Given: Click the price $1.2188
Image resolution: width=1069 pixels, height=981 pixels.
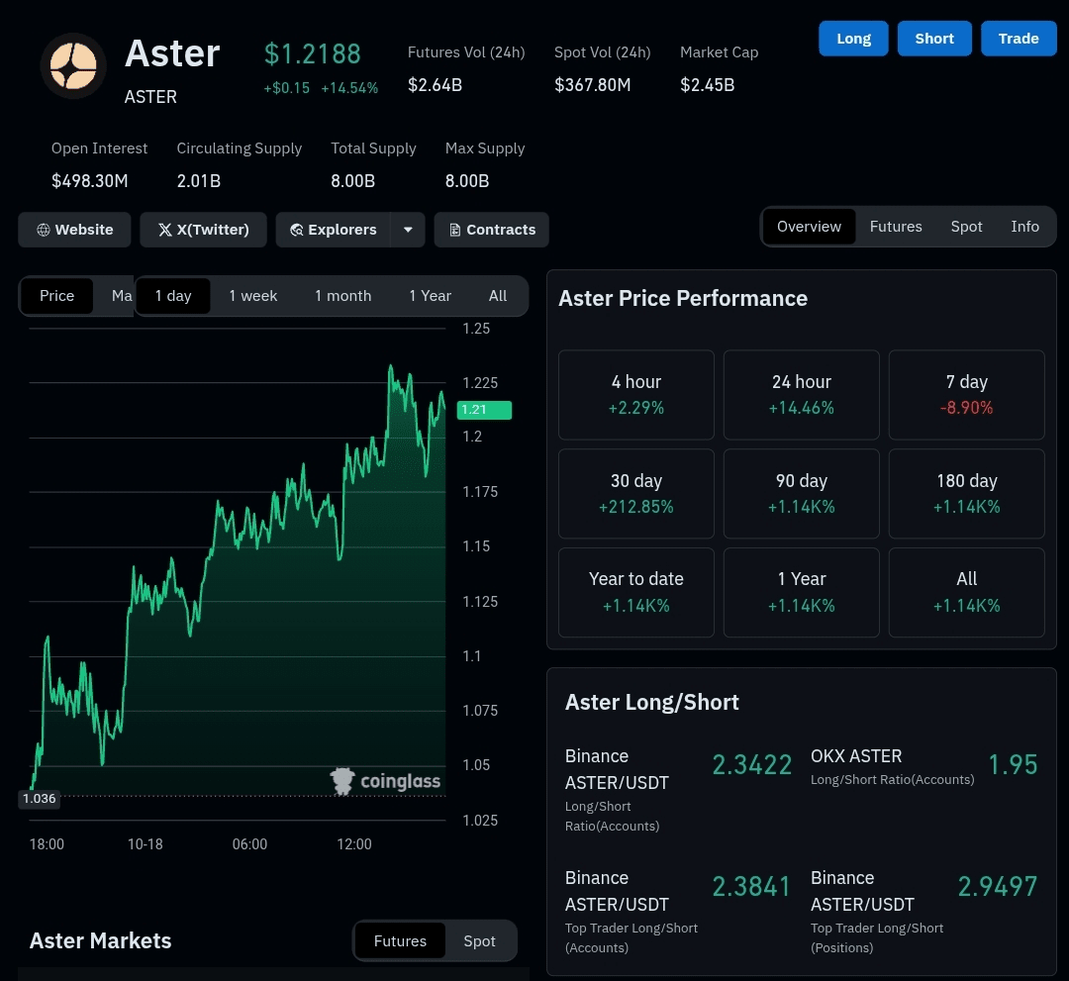Looking at the screenshot, I should (x=312, y=53).
